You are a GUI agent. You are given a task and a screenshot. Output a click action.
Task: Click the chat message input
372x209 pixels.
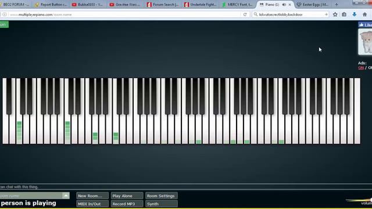(x=186, y=187)
